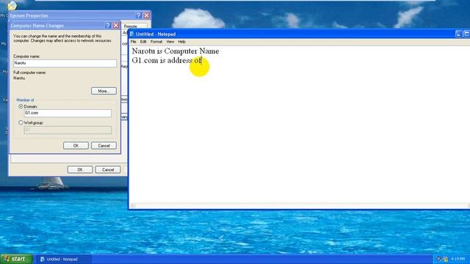
Task: Click the Notepad horizontal scrollbar
Action: click(300, 205)
